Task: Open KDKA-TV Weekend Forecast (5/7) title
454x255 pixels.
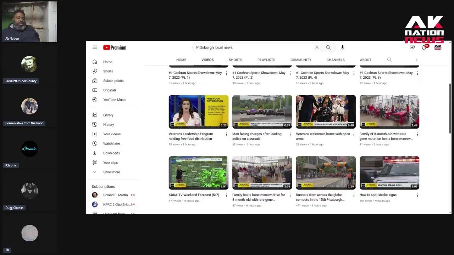Action: (x=194, y=195)
